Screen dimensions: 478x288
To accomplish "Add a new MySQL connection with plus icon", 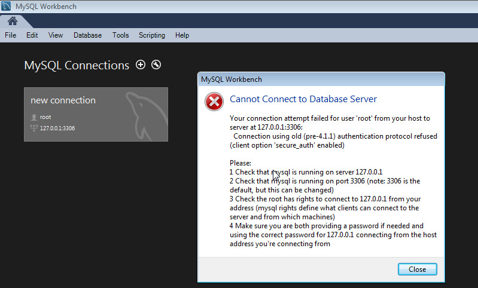I will (141, 65).
